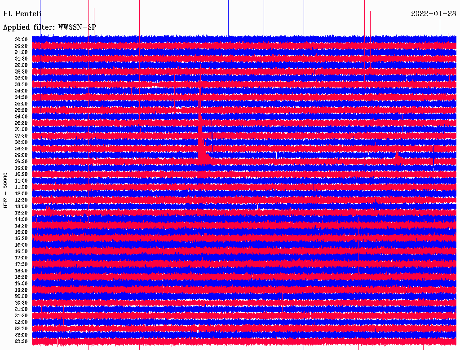Click the station title 'HL Penteli'
The width and height of the screenshot is (460, 350).
[x=22, y=14]
